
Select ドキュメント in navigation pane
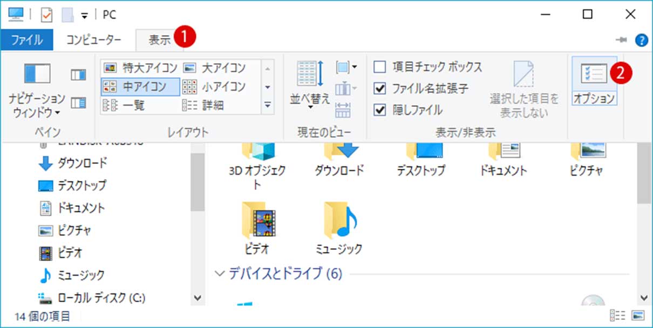(72, 208)
